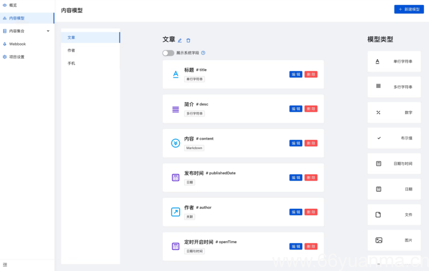This screenshot has height=271, width=429.
Task: Click the 关联 tag under 作者
Action: point(189,217)
